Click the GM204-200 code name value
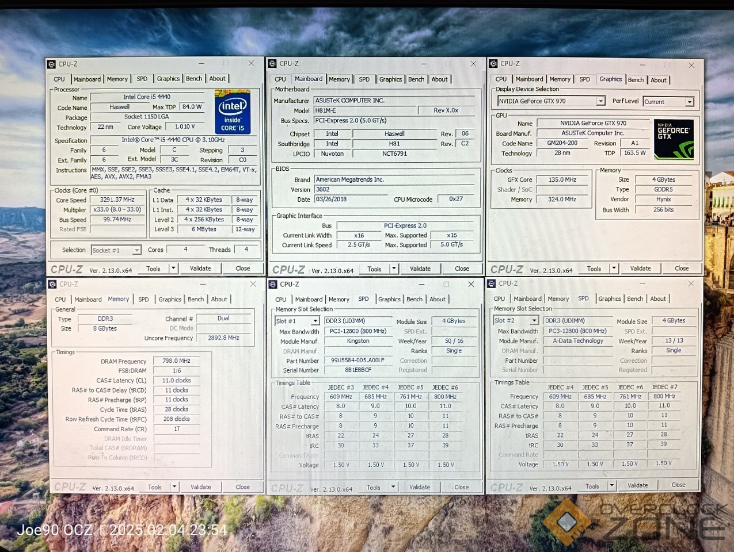Screen dimensions: 734x552 tap(562, 143)
